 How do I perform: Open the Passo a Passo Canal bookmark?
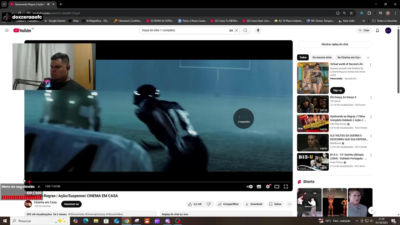tap(192, 21)
